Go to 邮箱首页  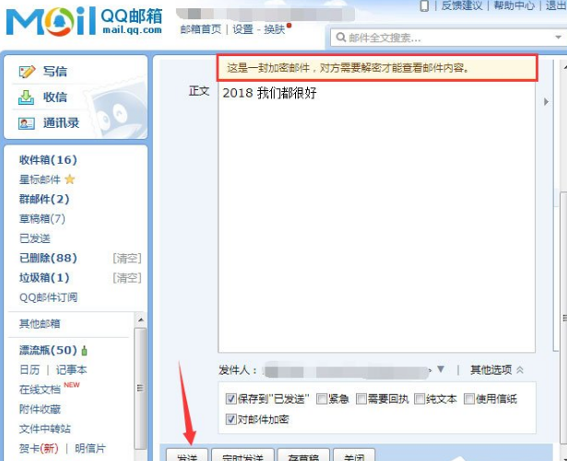point(201,29)
